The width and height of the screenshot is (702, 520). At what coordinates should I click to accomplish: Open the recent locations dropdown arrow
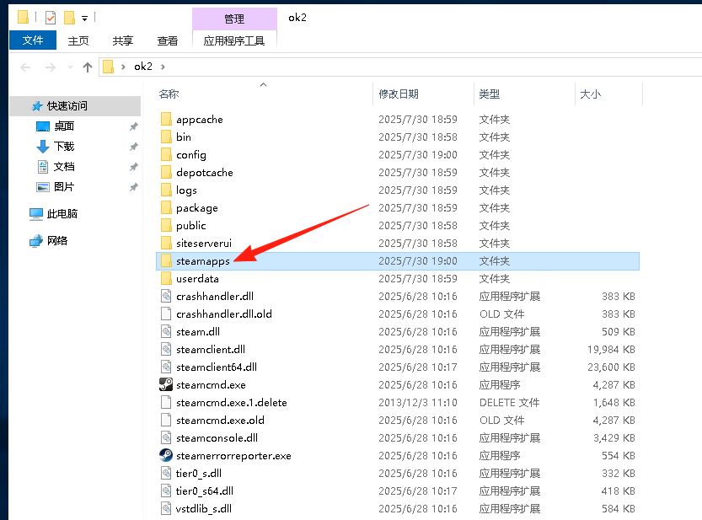(70, 67)
